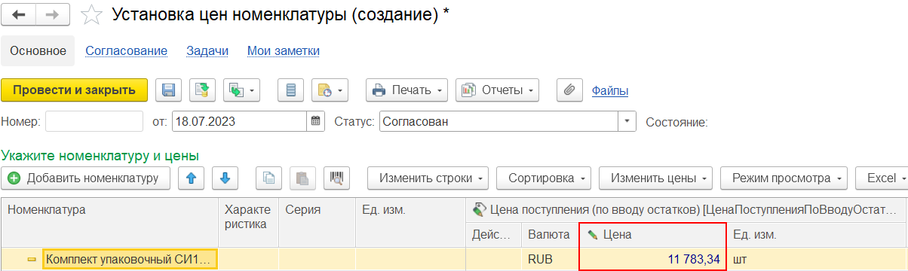Open the calendar picker for the date field
This screenshot has height=271, width=908.
tap(316, 121)
